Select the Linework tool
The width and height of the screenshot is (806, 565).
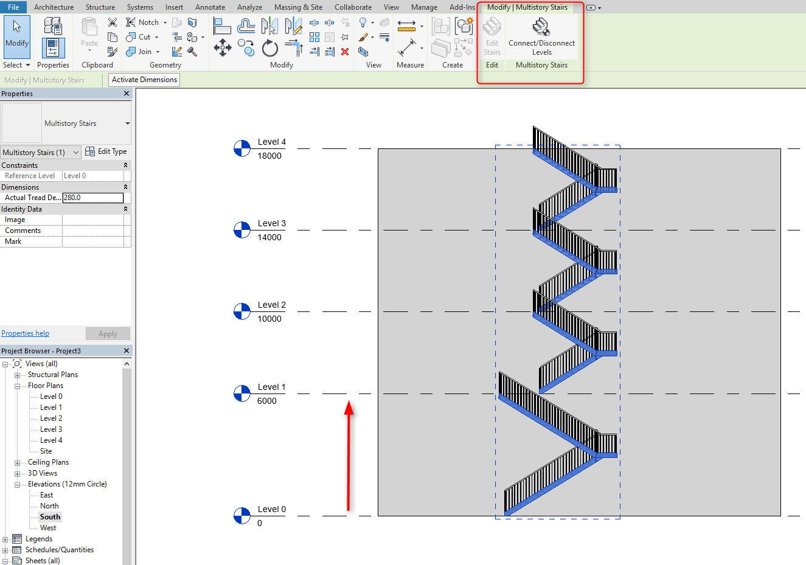(384, 37)
